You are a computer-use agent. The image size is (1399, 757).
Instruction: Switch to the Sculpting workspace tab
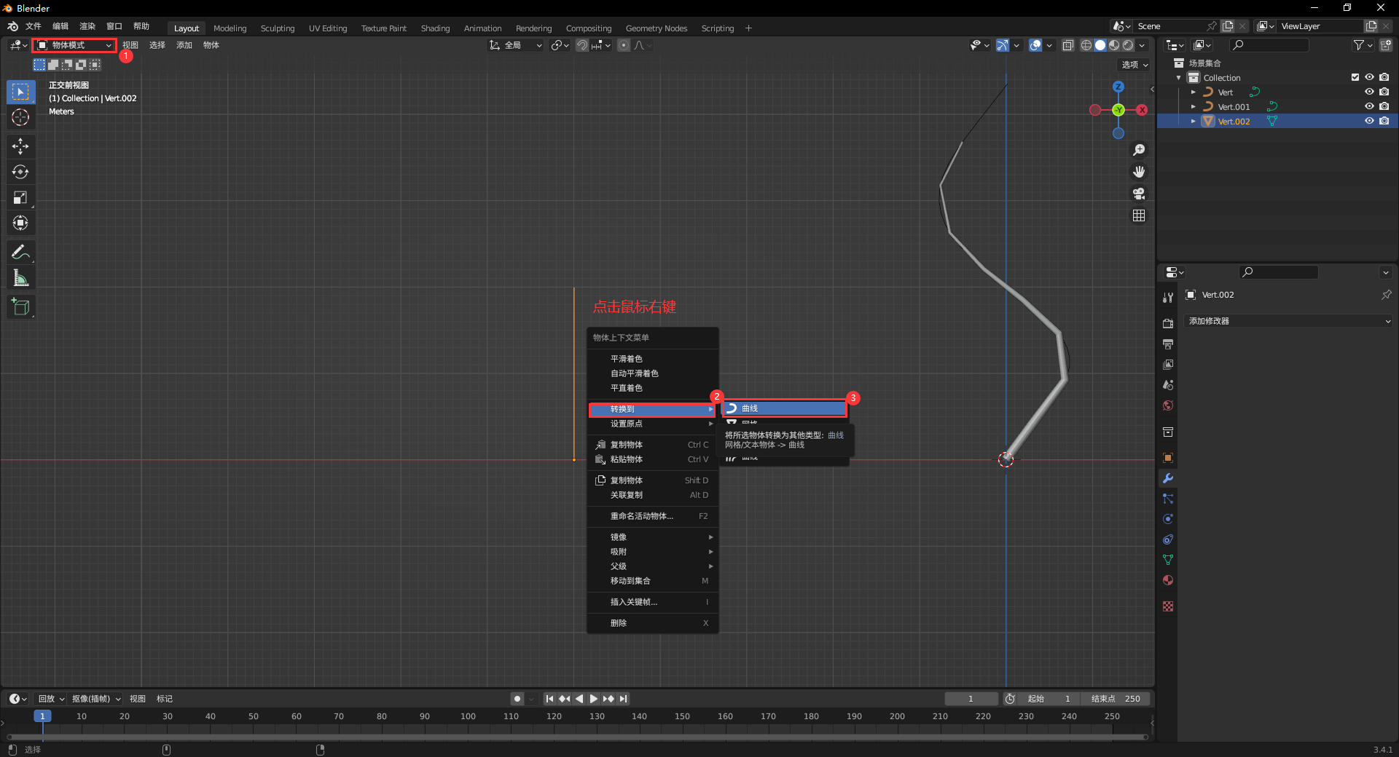point(278,28)
